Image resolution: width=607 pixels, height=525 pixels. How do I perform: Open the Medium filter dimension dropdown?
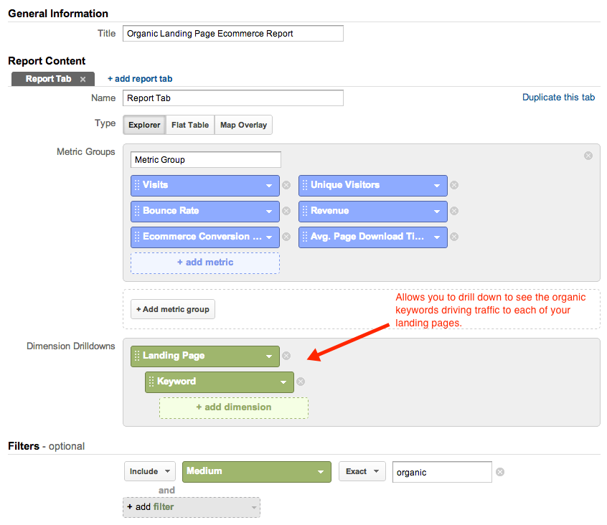click(x=257, y=472)
